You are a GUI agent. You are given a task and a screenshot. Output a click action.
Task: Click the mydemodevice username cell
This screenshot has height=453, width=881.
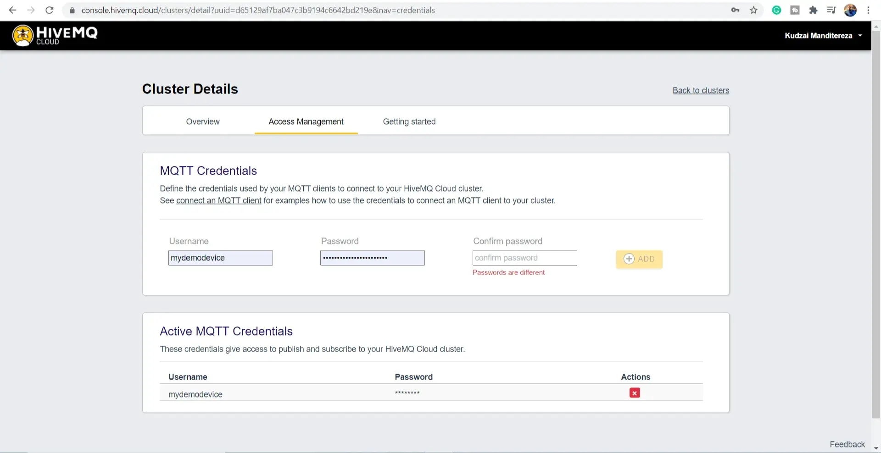pyautogui.click(x=195, y=394)
